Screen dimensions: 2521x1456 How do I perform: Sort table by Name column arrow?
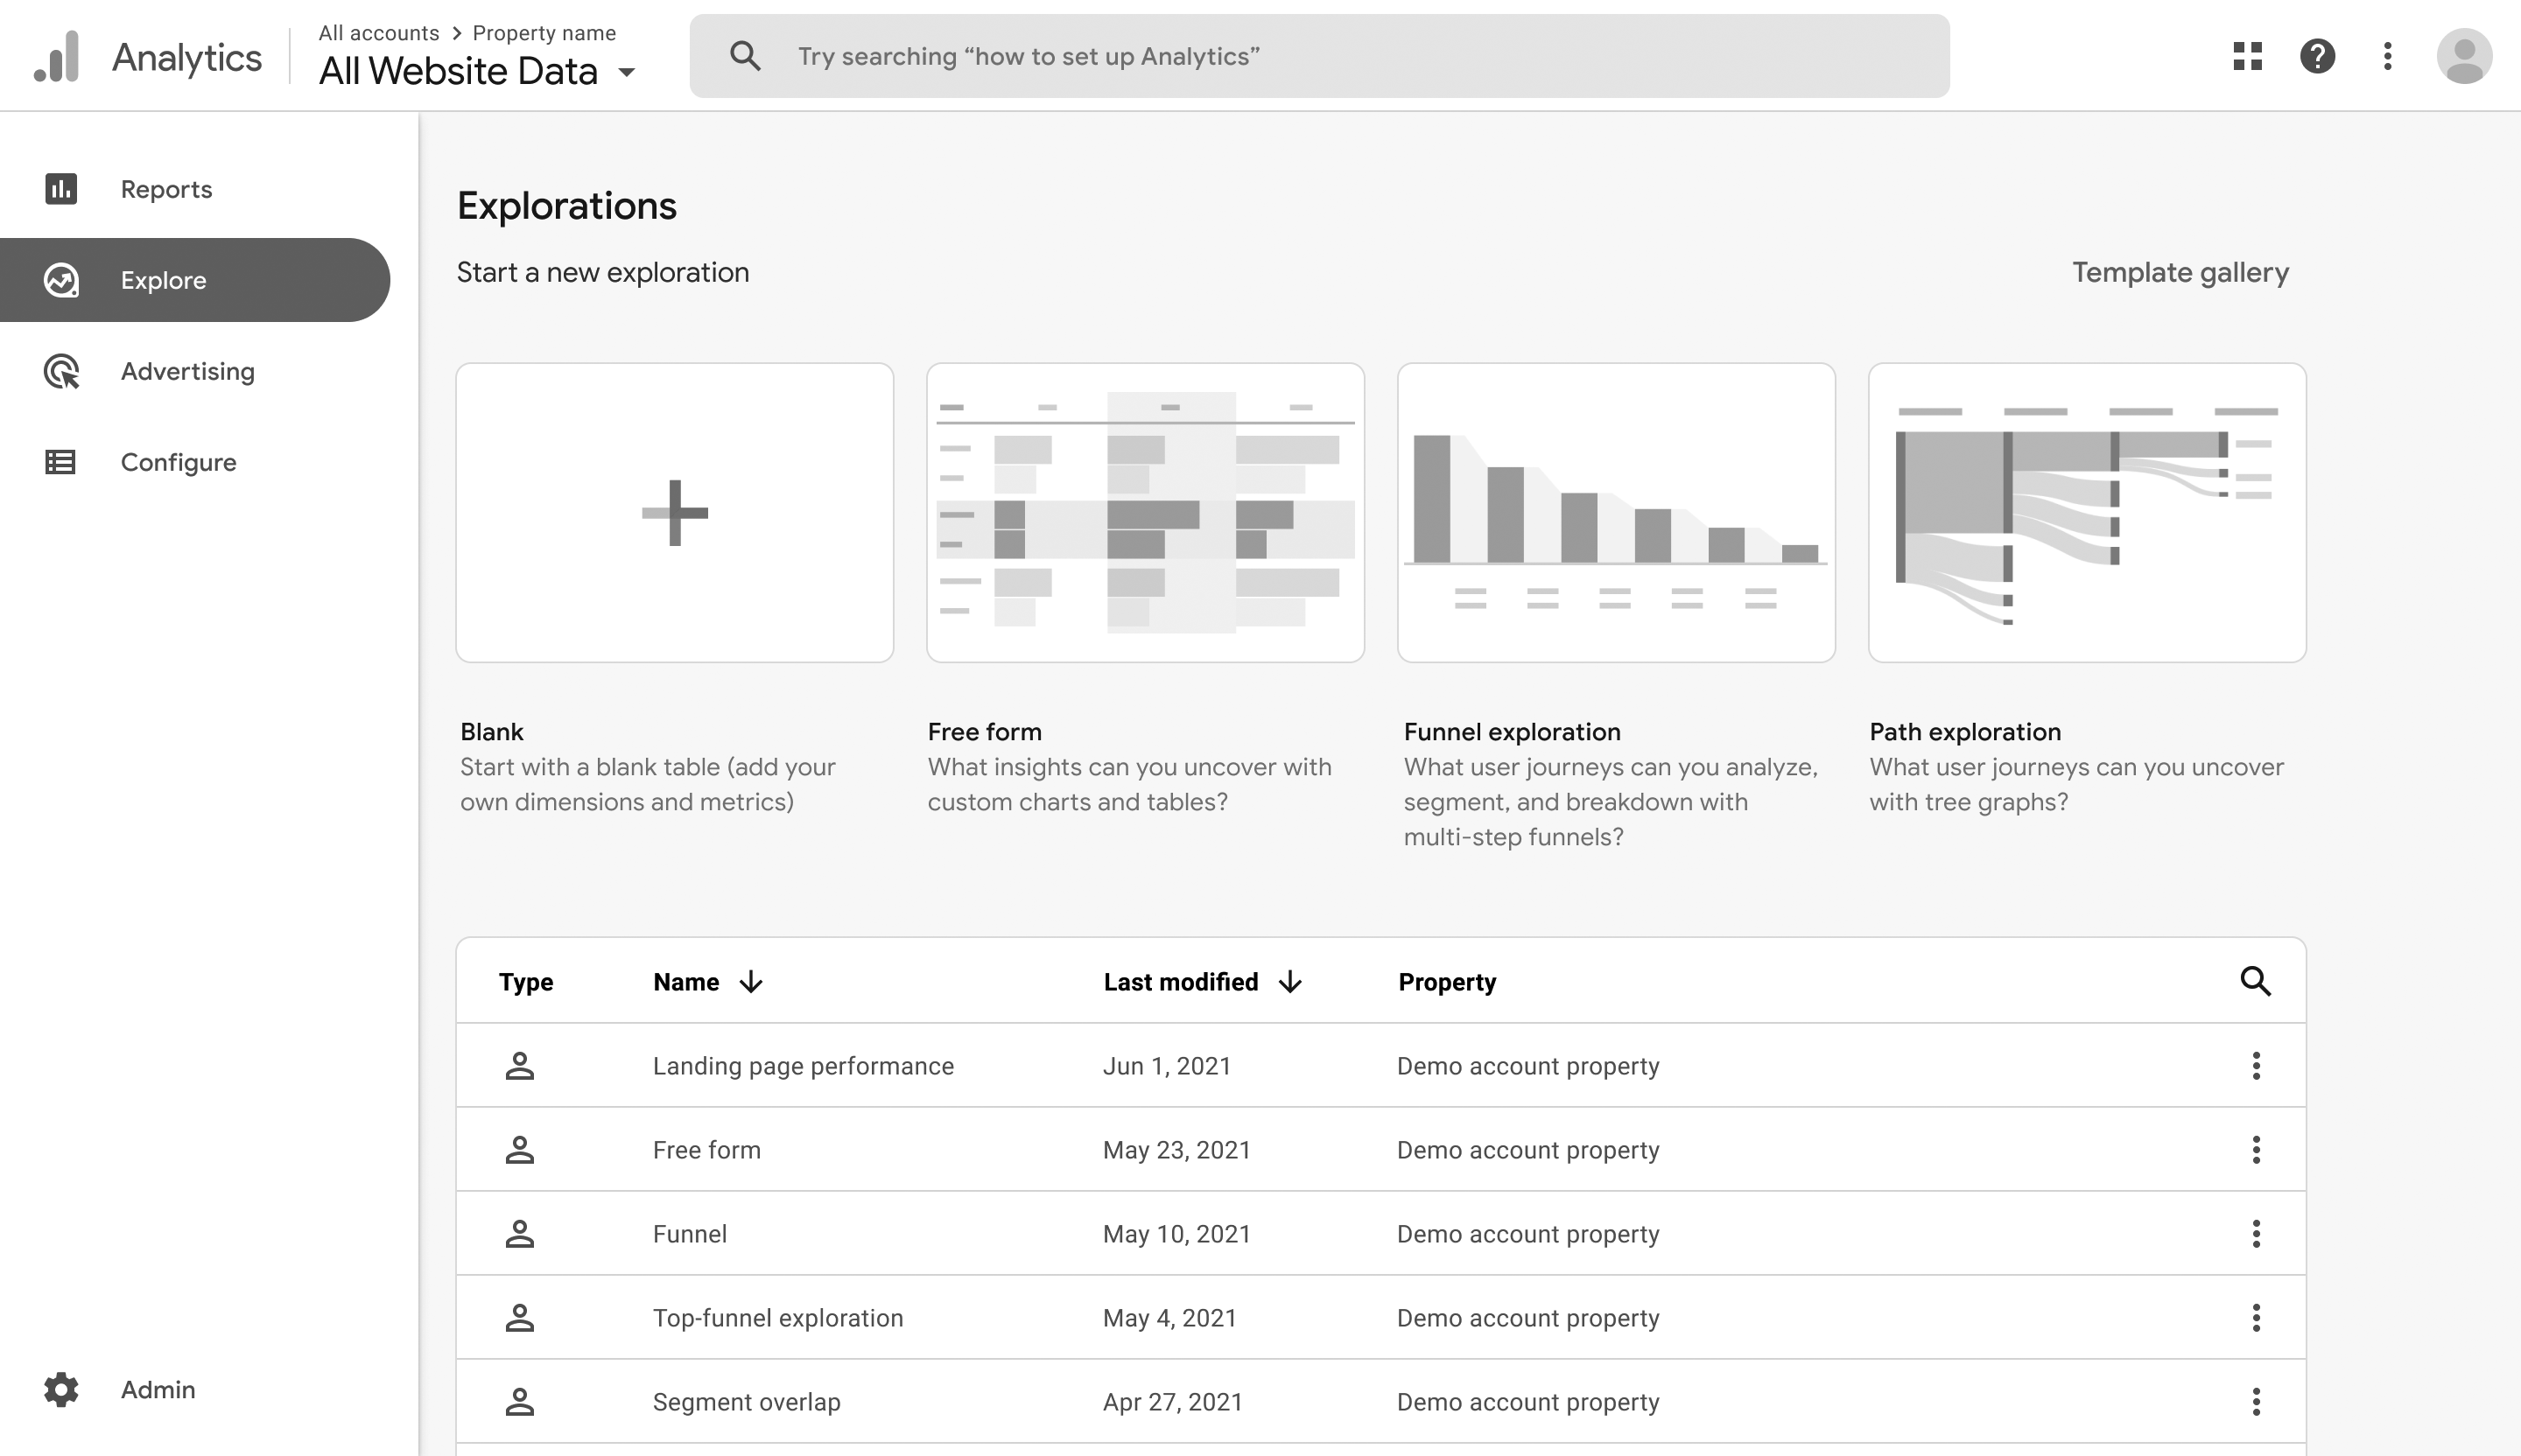coord(751,982)
